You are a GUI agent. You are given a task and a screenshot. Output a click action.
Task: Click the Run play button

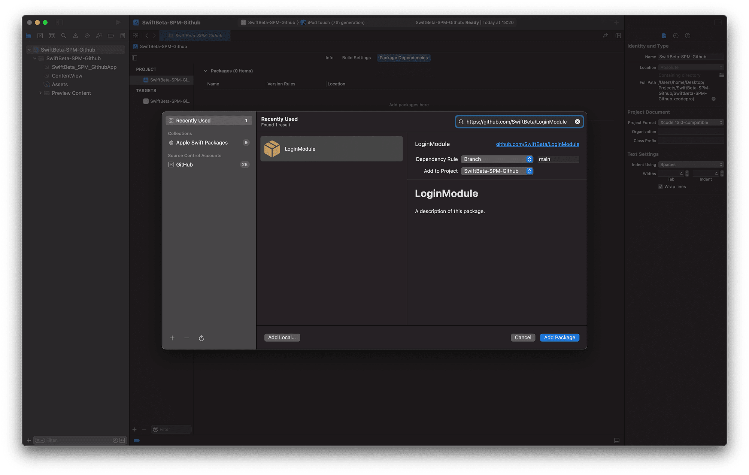(118, 22)
